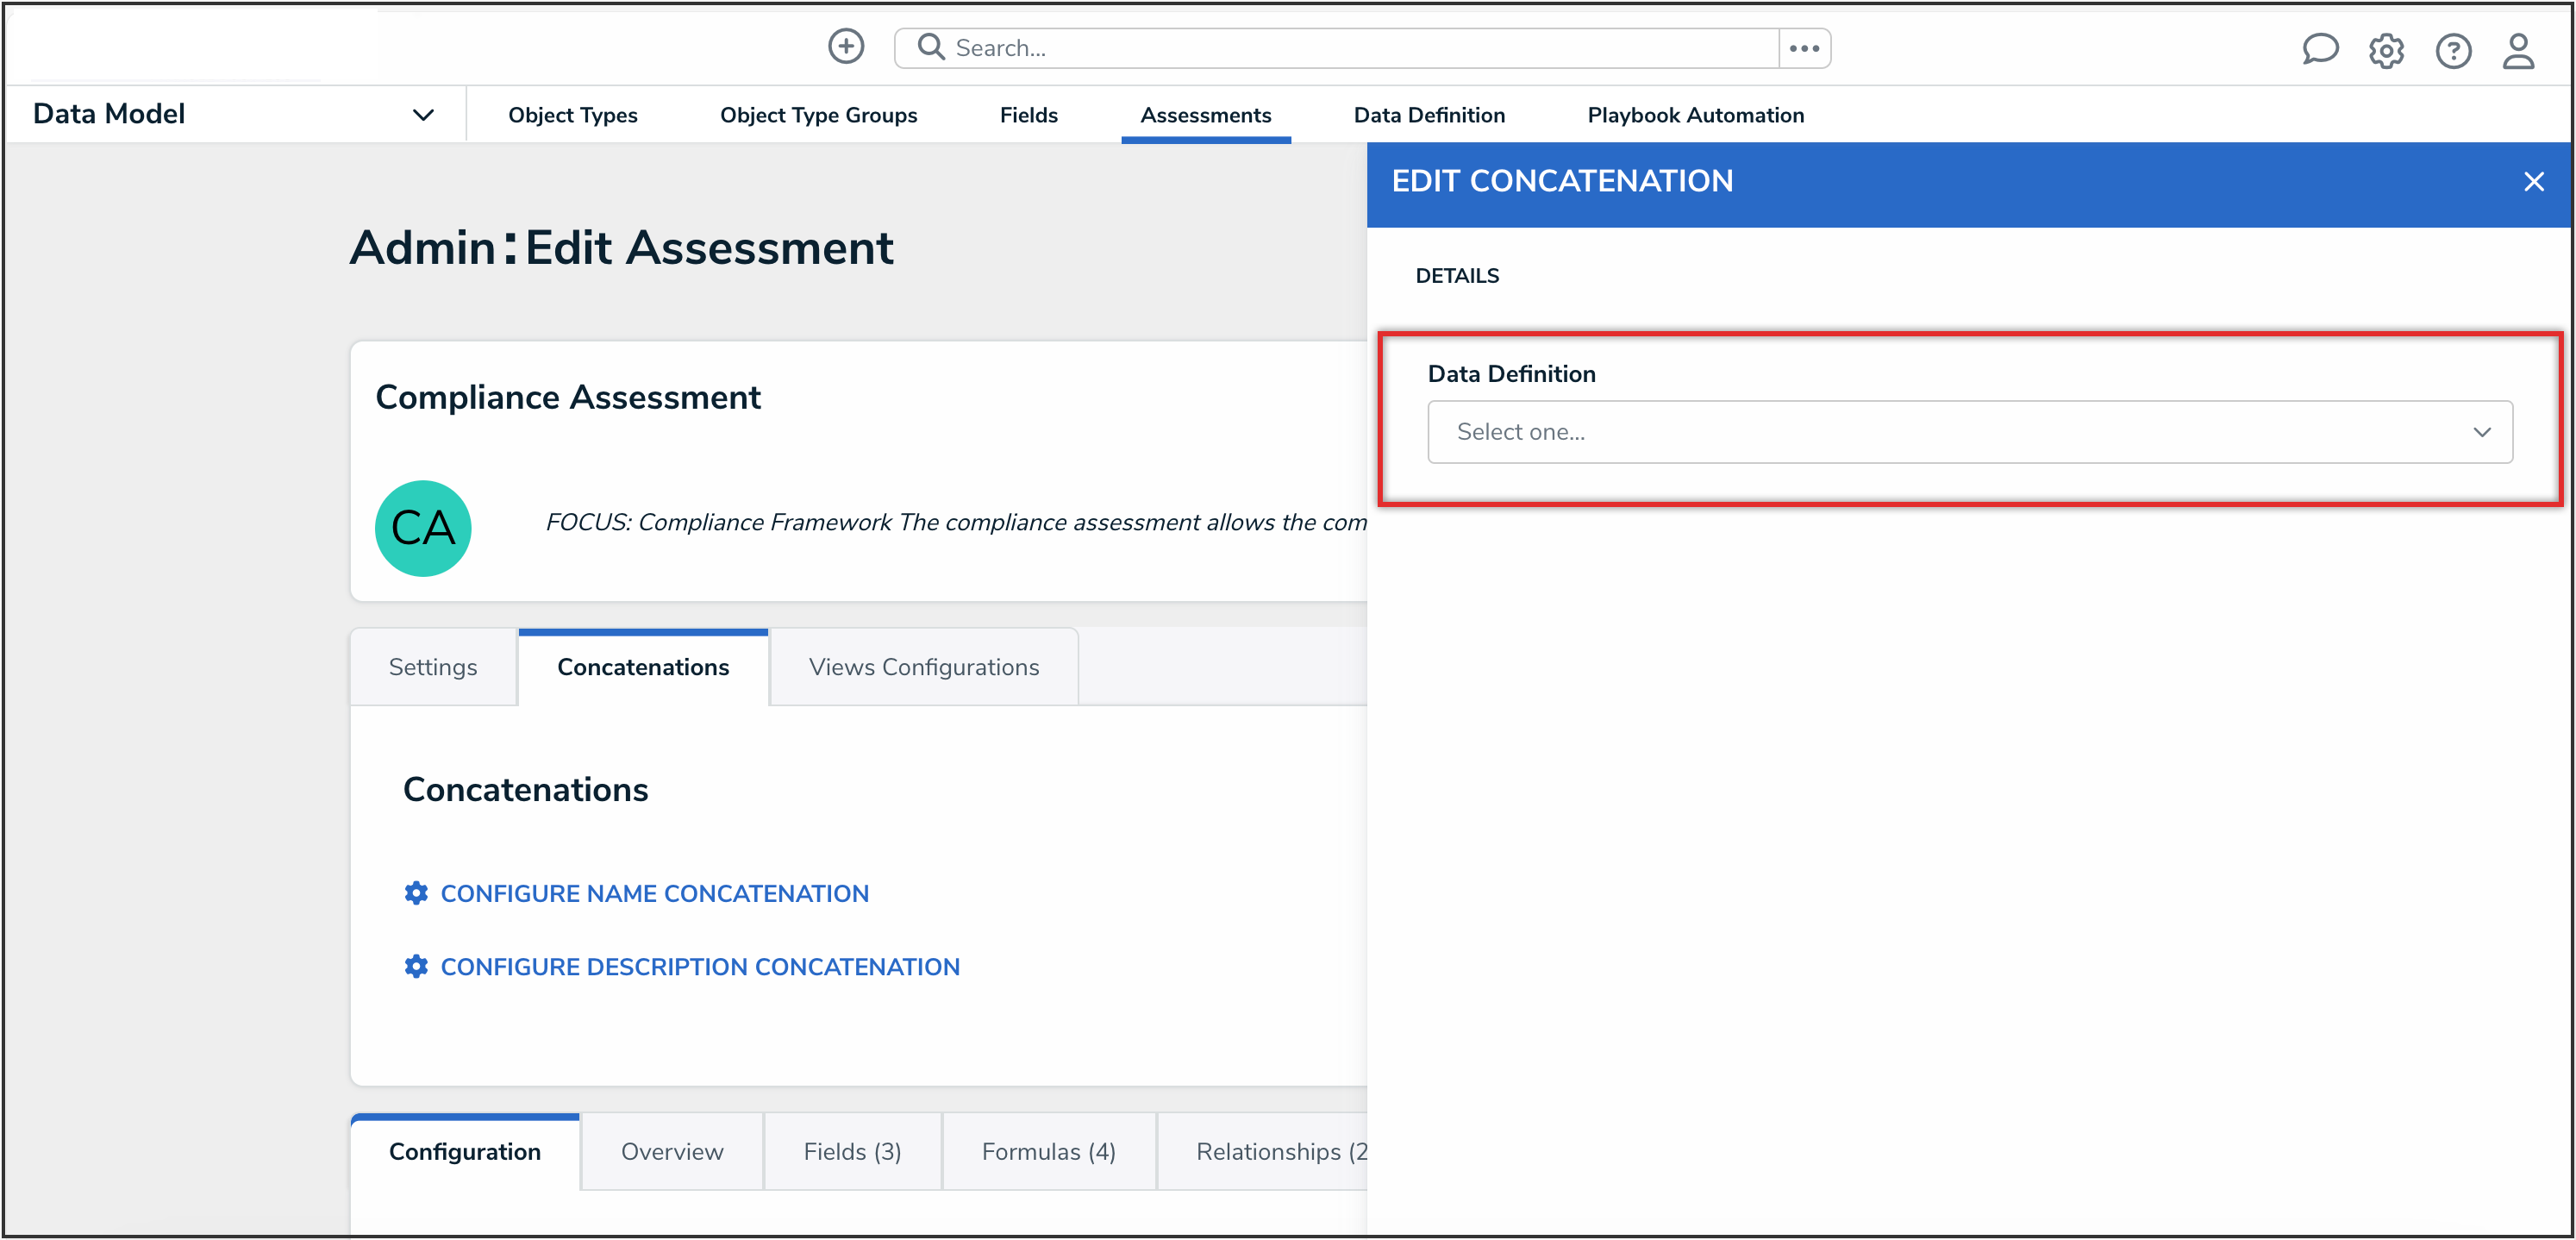2576x1240 pixels.
Task: Open admin settings gear icon
Action: pyautogui.click(x=2386, y=50)
